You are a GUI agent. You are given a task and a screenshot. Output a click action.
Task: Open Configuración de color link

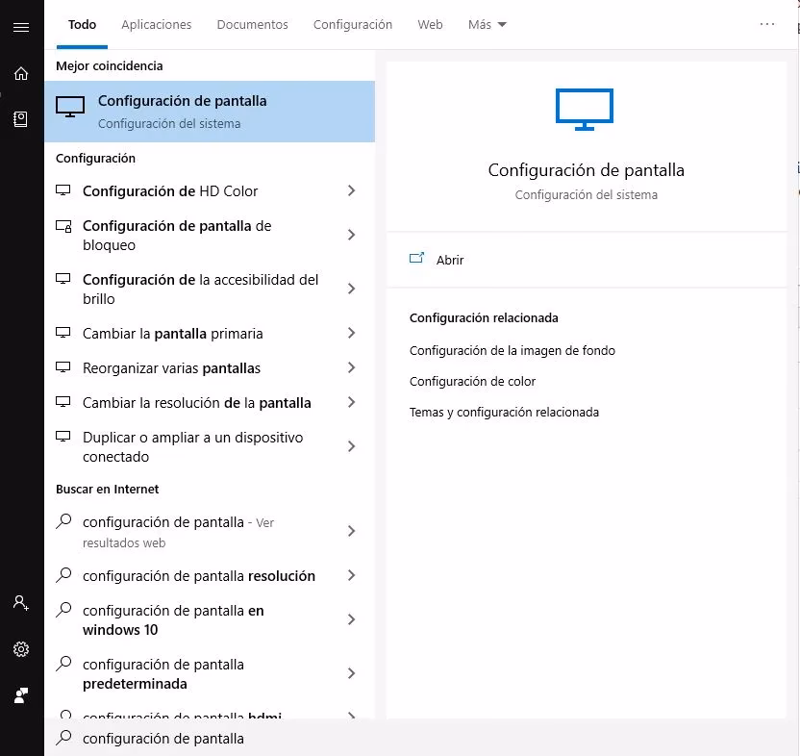pos(472,381)
